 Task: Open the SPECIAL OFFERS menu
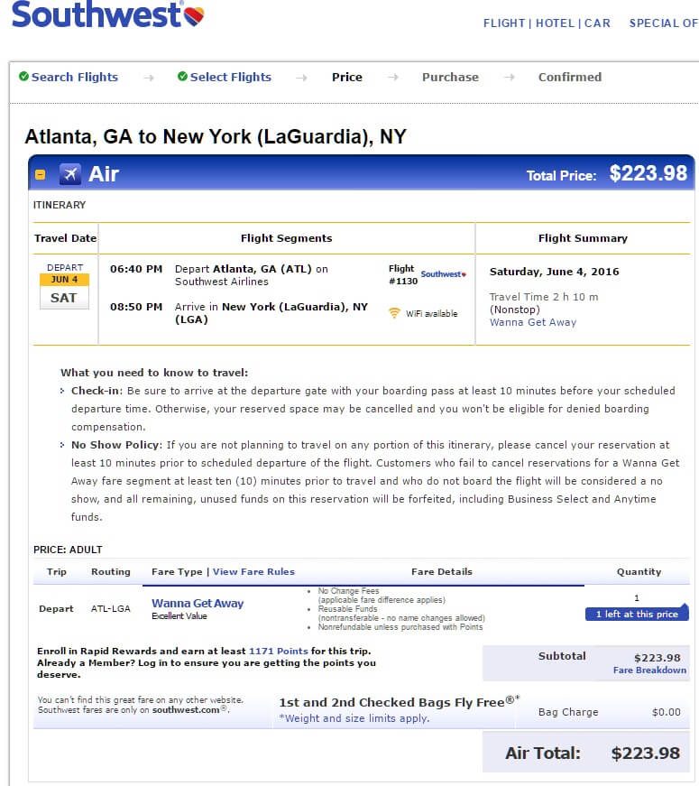[x=664, y=23]
